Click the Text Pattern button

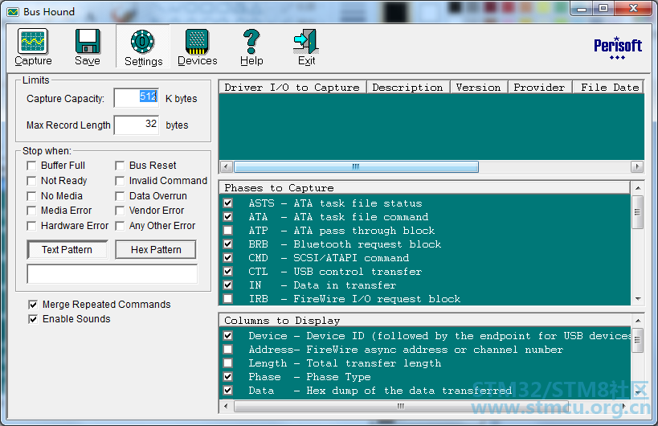coord(67,250)
